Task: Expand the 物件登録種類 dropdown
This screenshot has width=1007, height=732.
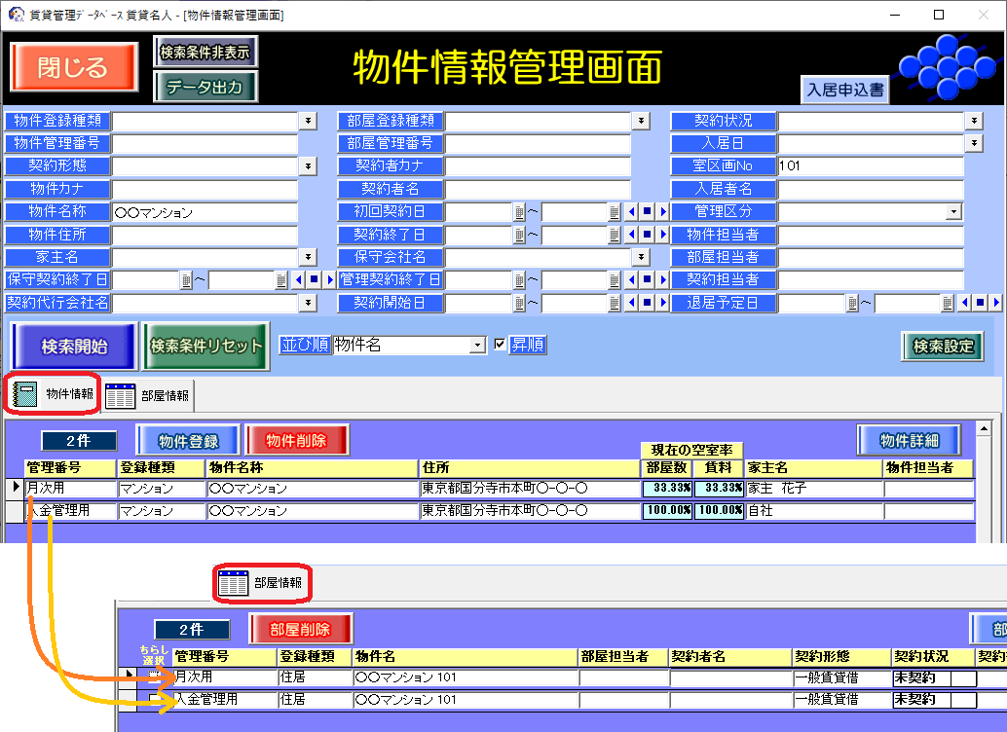Action: point(308,121)
